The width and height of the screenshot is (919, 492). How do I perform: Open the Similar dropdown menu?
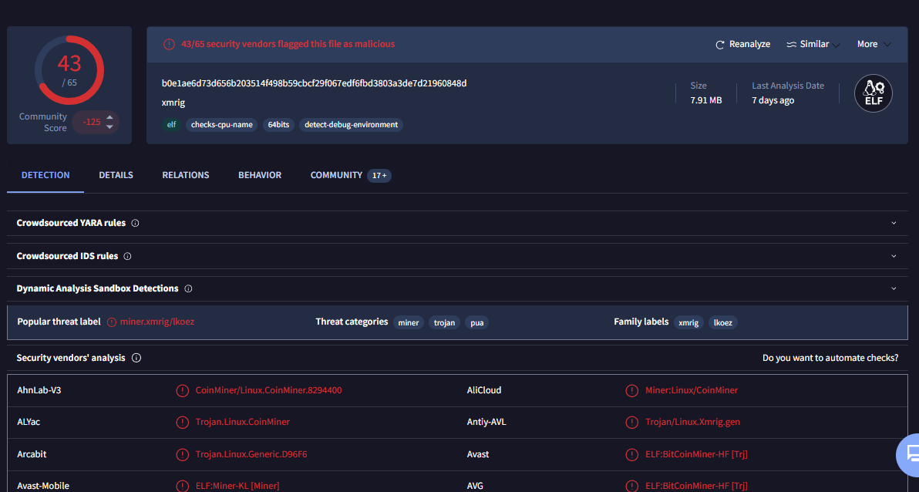click(x=813, y=45)
